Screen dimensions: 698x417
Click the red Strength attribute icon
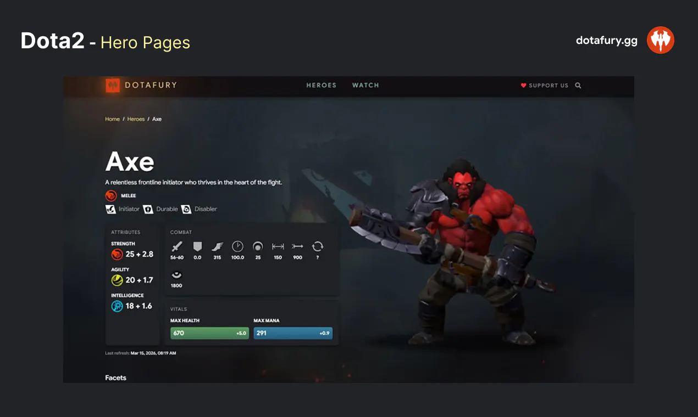(117, 254)
